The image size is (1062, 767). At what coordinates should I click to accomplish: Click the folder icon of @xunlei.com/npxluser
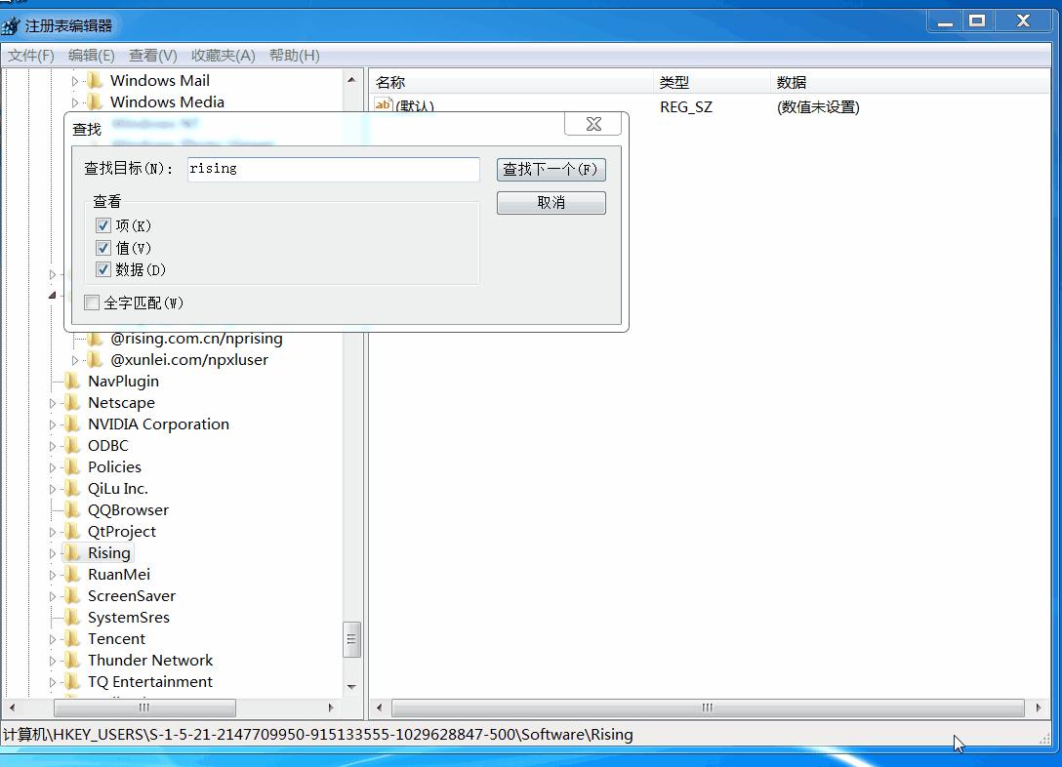point(95,360)
